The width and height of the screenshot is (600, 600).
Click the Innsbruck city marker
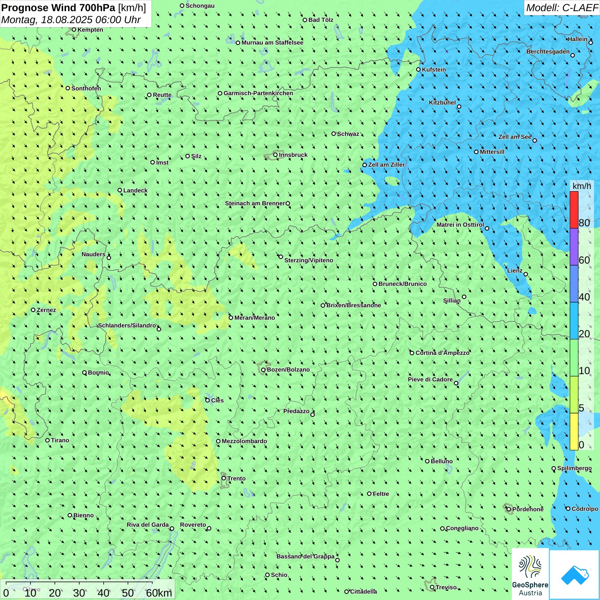click(x=276, y=155)
